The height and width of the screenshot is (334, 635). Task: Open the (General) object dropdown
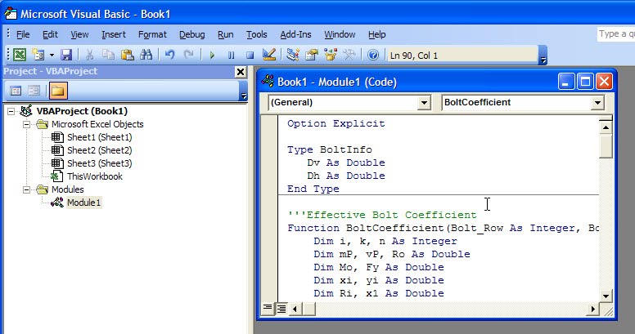click(x=424, y=103)
